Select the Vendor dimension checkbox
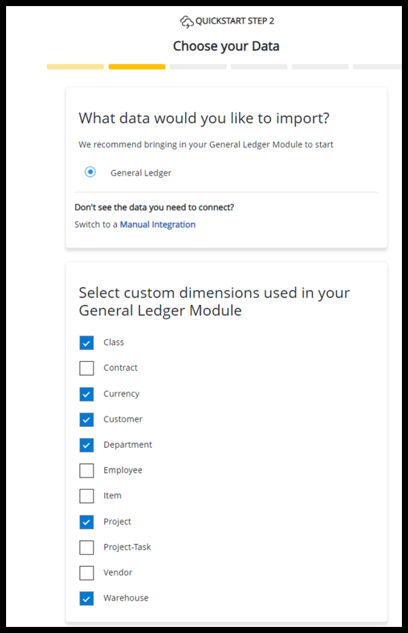Screen dimensions: 408x633 tap(87, 573)
